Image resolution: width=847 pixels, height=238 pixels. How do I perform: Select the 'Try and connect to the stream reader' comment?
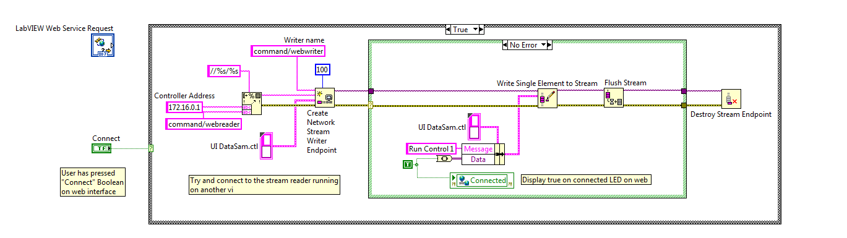point(264,185)
